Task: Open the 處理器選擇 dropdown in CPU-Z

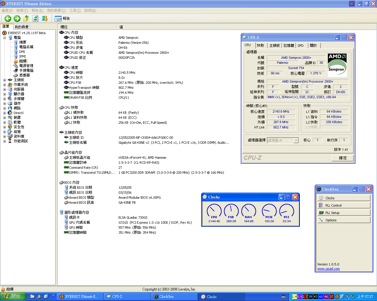Action: (296, 141)
